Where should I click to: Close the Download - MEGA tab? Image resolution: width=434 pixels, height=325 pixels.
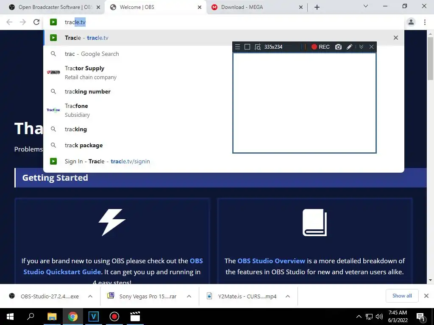click(301, 7)
